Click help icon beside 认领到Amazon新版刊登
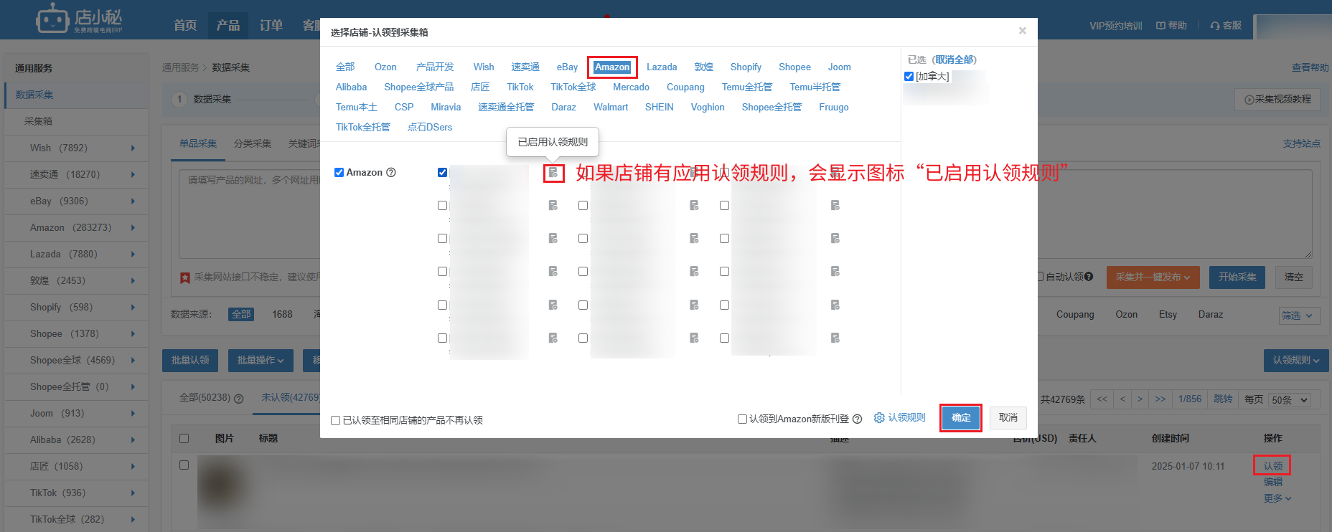The image size is (1332, 532). (x=857, y=419)
